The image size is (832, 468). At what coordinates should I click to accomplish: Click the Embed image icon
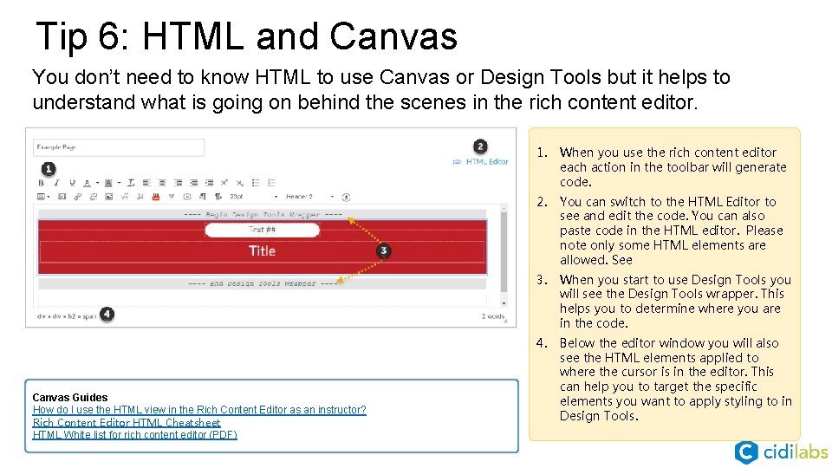click(109, 197)
